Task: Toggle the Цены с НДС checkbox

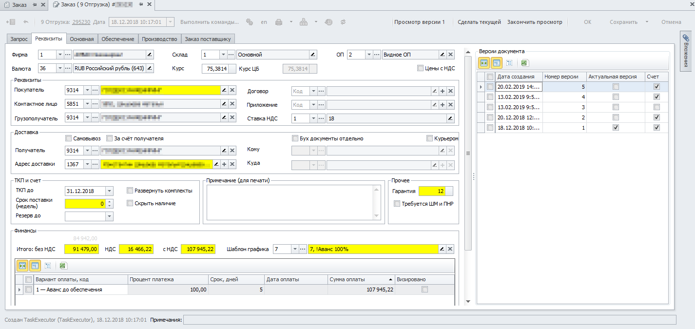Action: (x=421, y=68)
